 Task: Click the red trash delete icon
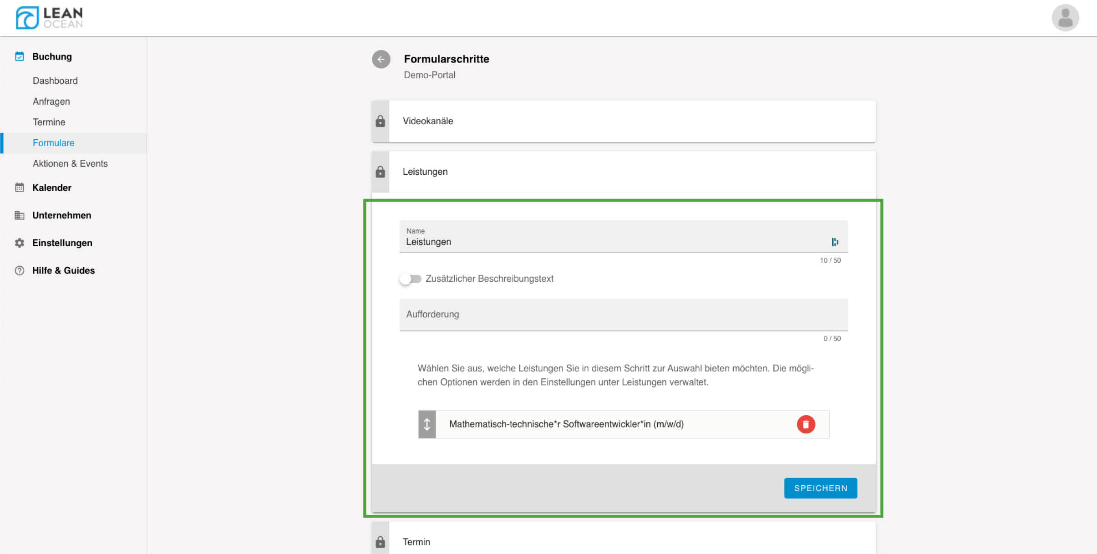[805, 424]
